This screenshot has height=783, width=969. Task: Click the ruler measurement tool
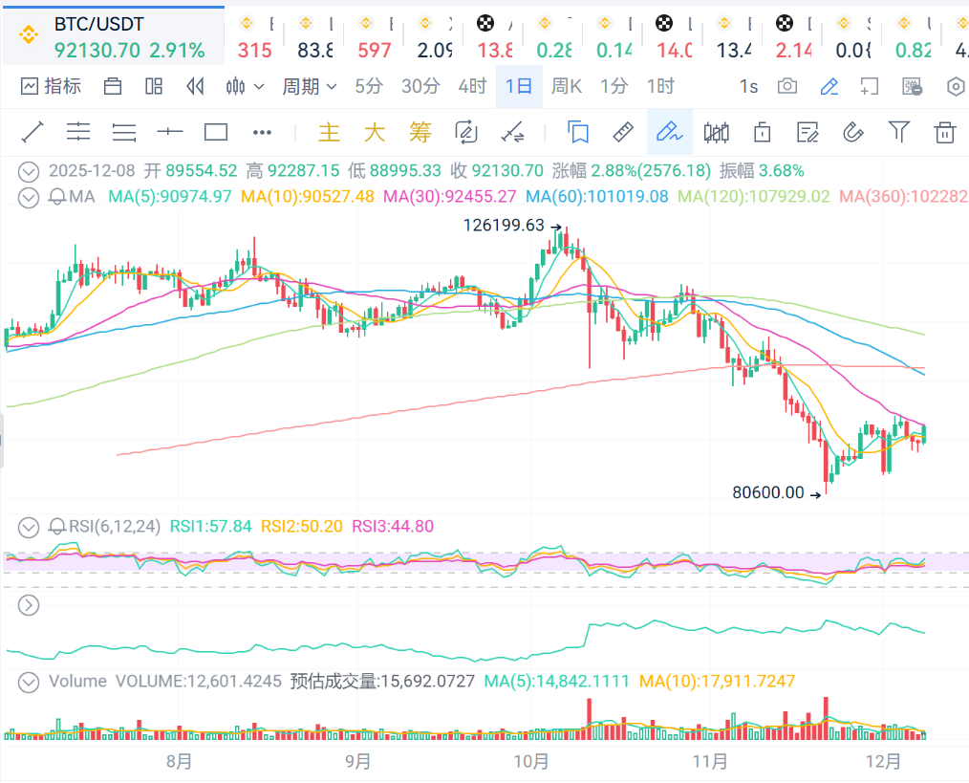point(623,132)
